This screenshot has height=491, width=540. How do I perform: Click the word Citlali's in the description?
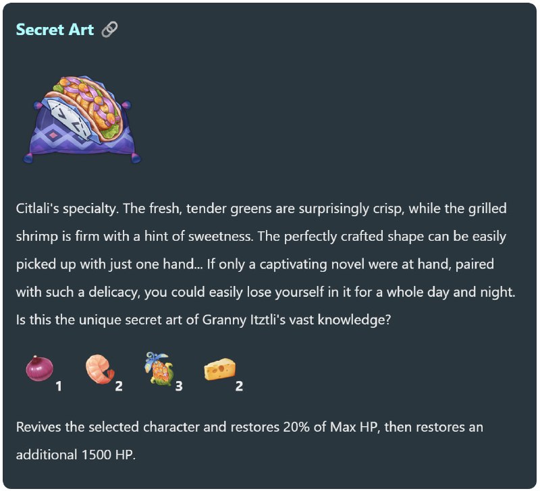[38, 208]
